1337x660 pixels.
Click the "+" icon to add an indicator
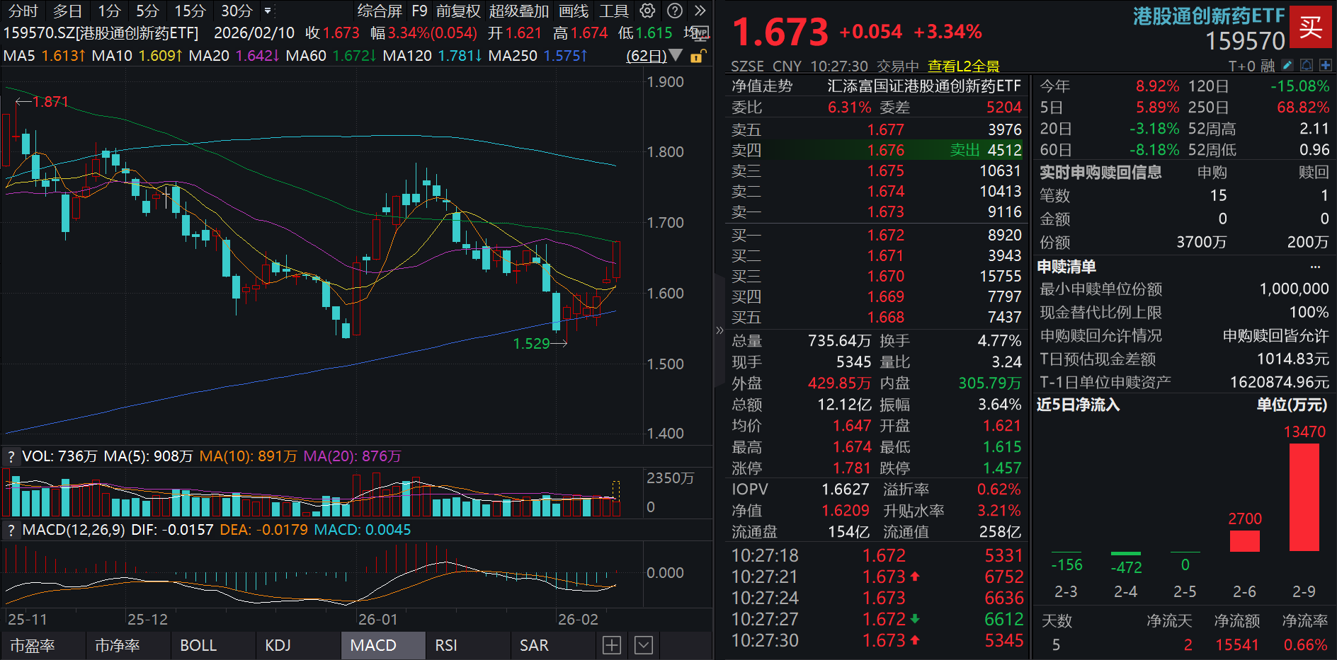pos(610,645)
